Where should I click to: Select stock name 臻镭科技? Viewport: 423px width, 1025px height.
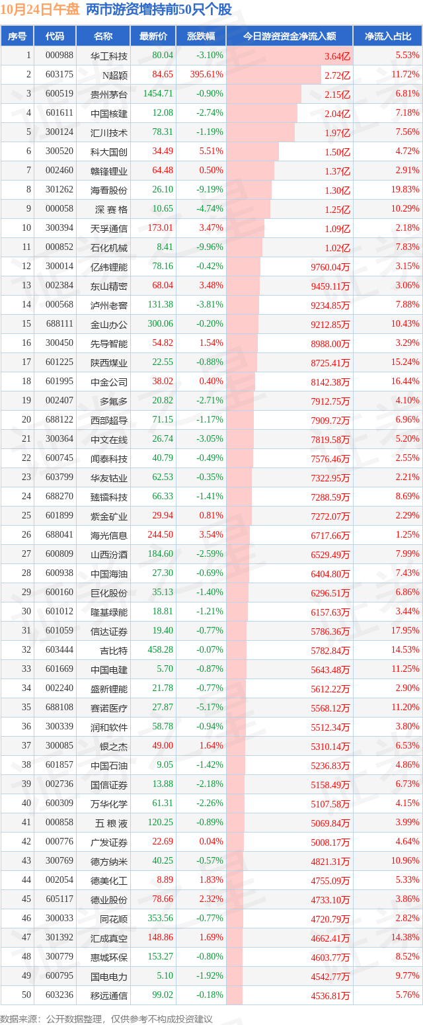[x=109, y=497]
